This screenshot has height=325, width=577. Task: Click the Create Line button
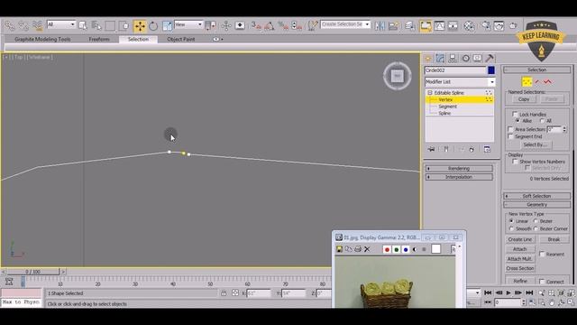coord(520,239)
